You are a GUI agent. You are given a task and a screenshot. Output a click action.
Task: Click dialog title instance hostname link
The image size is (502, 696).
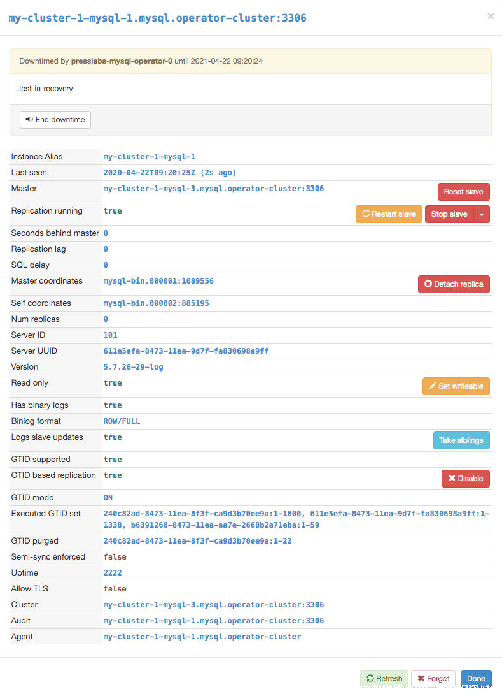pyautogui.click(x=157, y=18)
